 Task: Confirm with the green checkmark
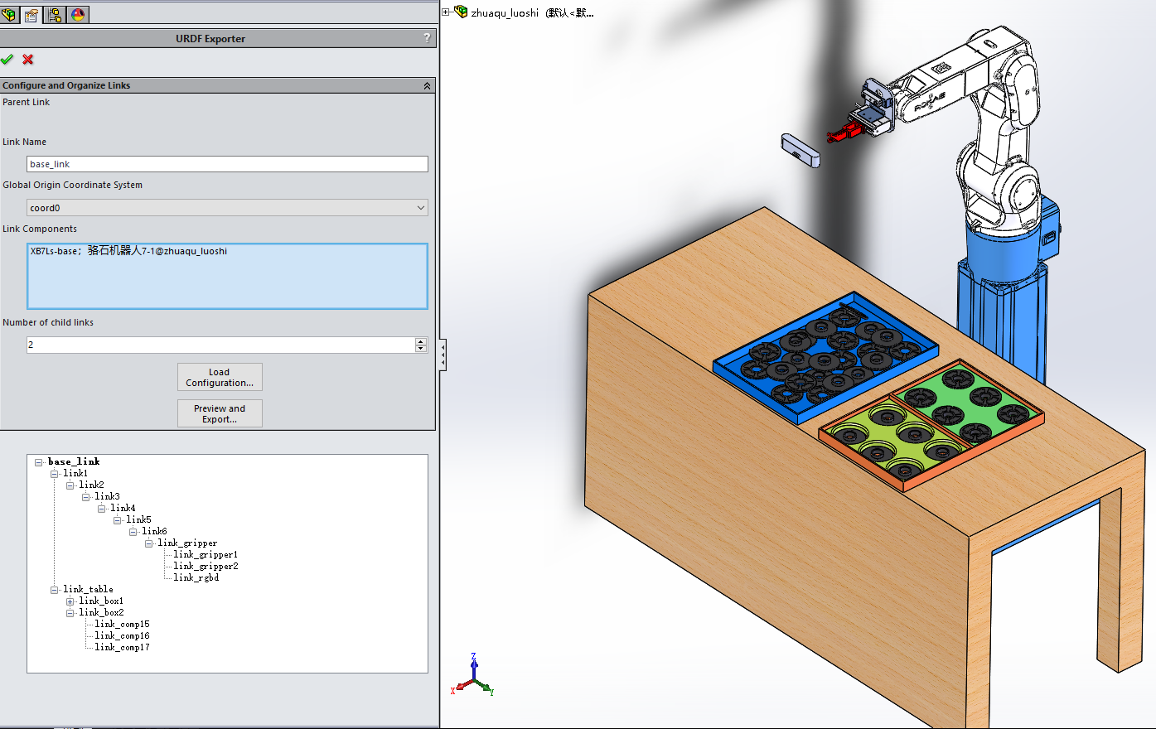tap(7, 60)
